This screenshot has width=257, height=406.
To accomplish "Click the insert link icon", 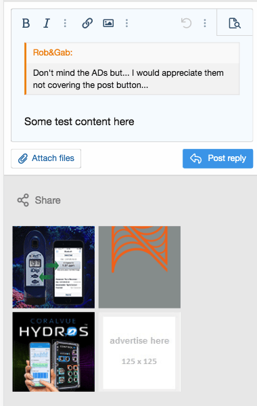I will 87,23.
